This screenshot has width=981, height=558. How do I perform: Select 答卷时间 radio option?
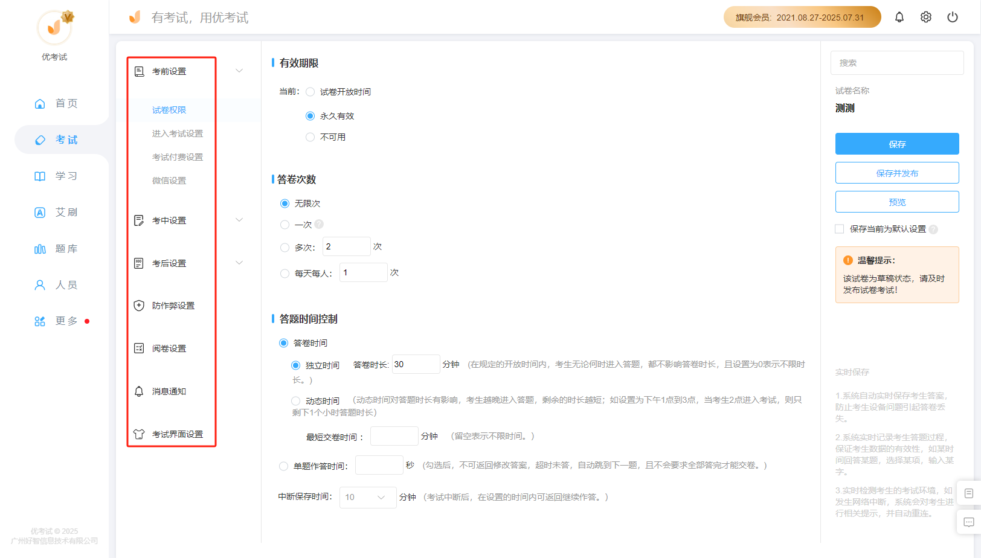(283, 343)
